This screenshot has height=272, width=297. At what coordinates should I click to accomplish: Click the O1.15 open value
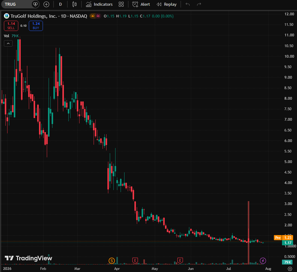(109, 16)
